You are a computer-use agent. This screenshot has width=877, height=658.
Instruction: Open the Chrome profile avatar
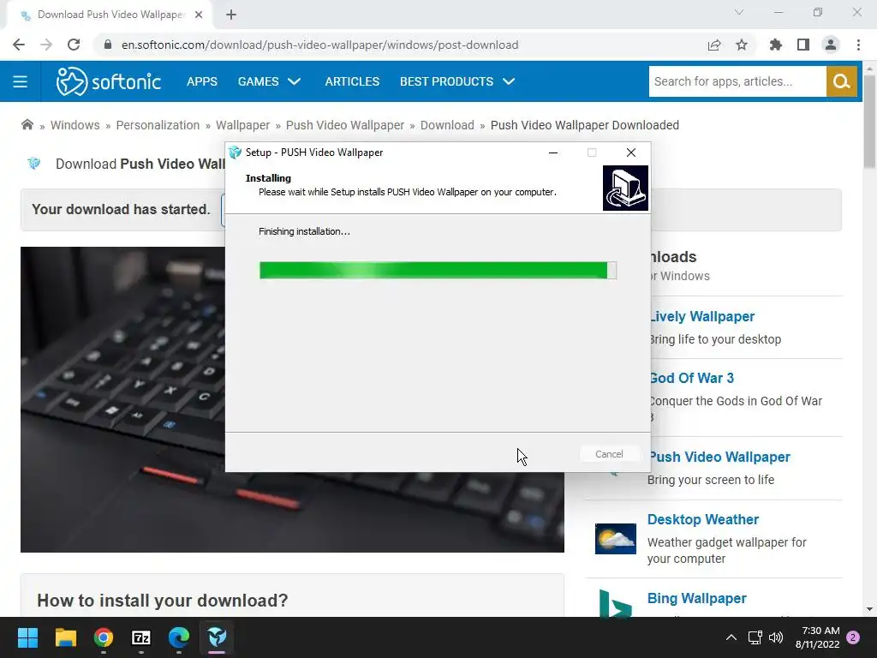831,45
